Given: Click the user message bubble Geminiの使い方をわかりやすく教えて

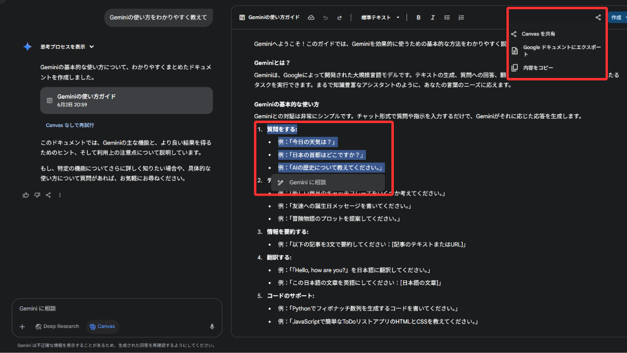Looking at the screenshot, I should [x=158, y=17].
